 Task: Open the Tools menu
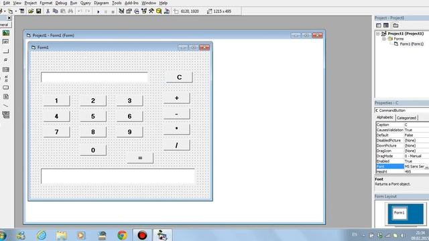pos(117,3)
